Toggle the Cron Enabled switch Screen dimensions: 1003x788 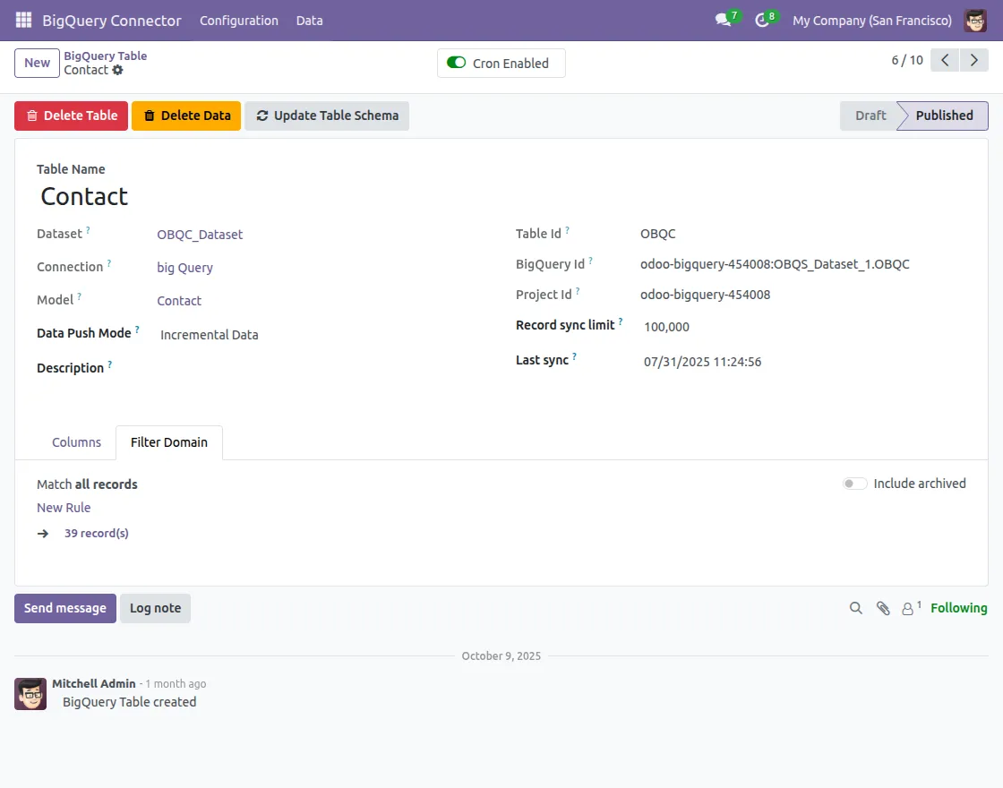[456, 63]
